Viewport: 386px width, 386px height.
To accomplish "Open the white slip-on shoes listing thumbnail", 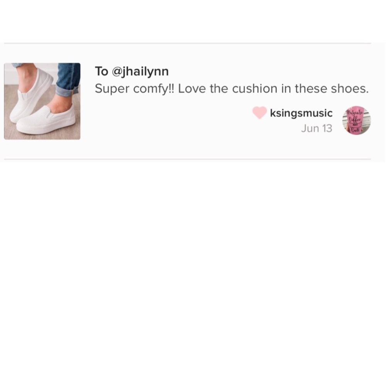I will [x=42, y=101].
